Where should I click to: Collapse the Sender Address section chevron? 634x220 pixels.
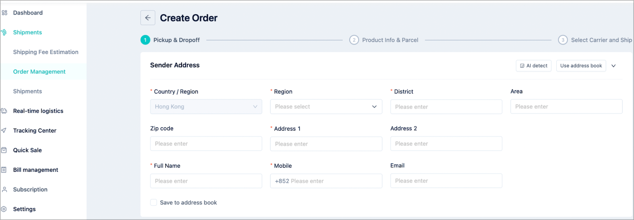pyautogui.click(x=613, y=66)
